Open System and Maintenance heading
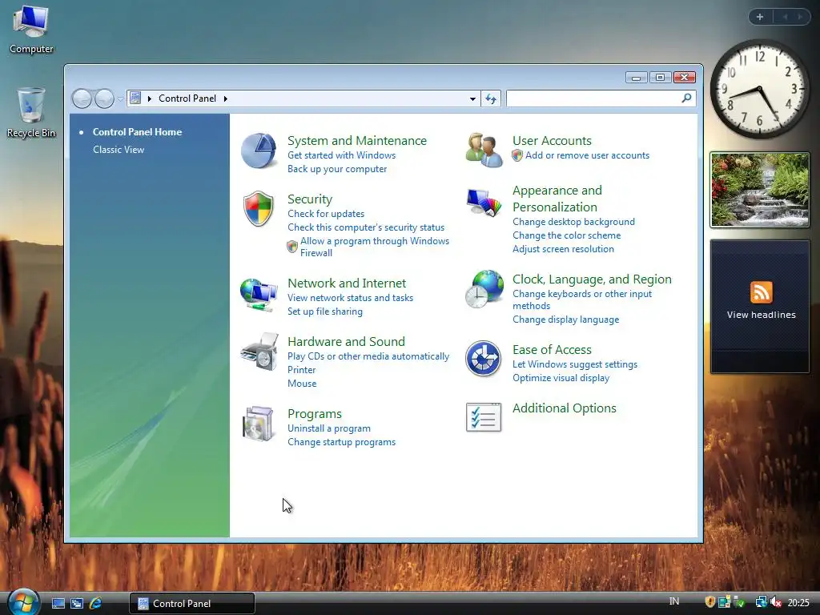The height and width of the screenshot is (615, 820). 356,141
